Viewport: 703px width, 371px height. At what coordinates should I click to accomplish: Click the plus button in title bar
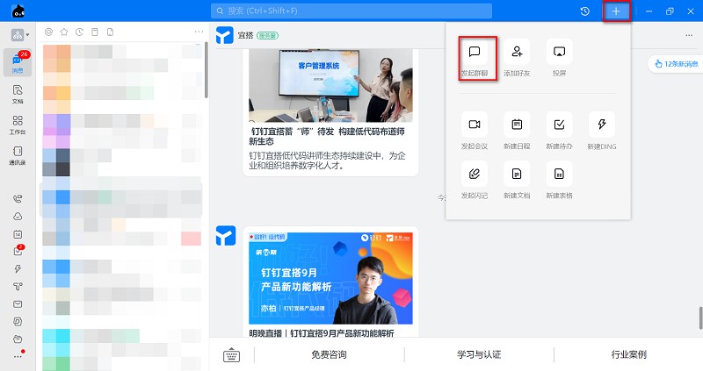[x=616, y=11]
